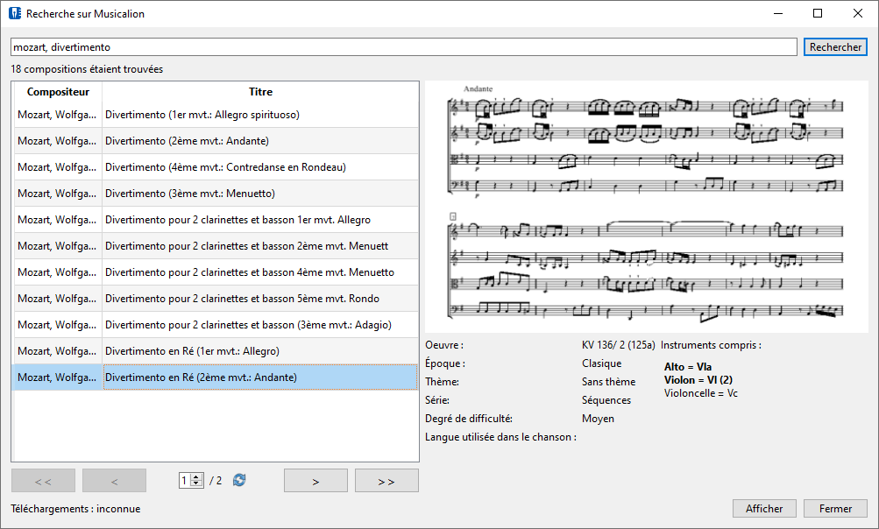Viewport: 879px width, 529px height.
Task: Click the 18 compositions étaient trouvées text
Action: click(87, 69)
